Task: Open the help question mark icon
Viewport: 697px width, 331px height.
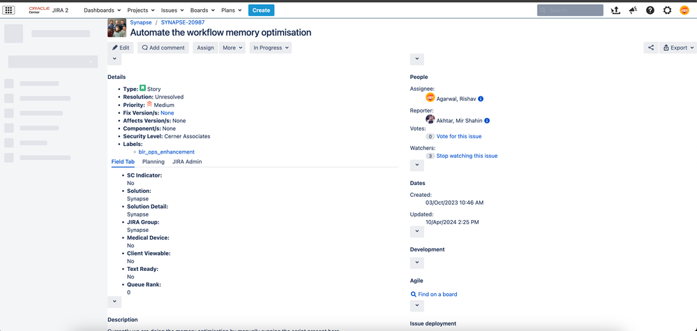Action: click(x=650, y=10)
